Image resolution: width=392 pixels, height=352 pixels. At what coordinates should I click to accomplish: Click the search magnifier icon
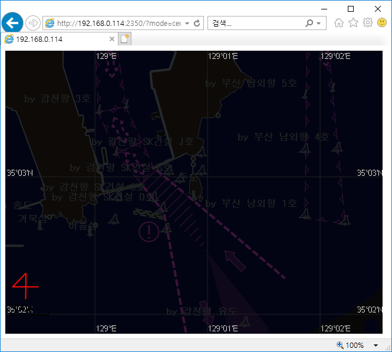click(309, 24)
